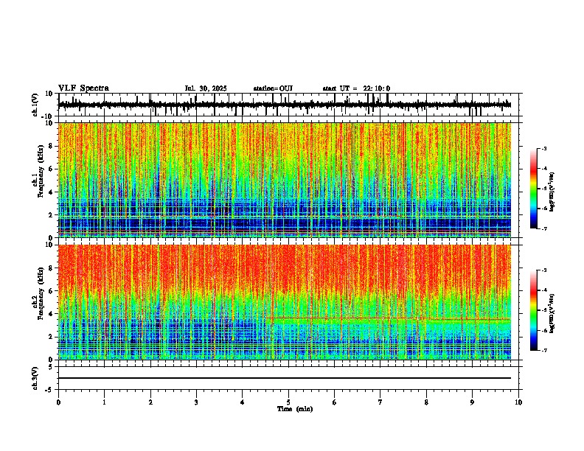Click the "VLF Spectra" plot title
This screenshot has height=451, width=584.
point(83,88)
